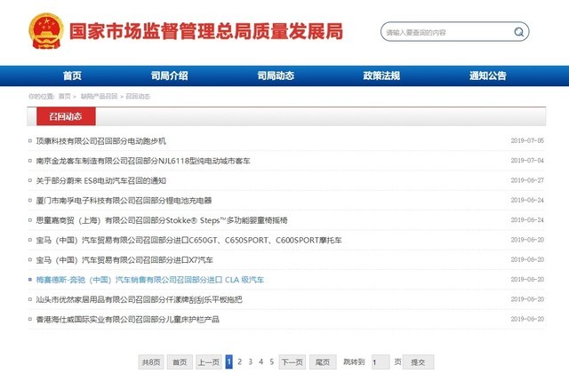The image size is (569, 373).
Task: Open 顶康科技 电动跑步机 recall notice
Action: [100, 141]
